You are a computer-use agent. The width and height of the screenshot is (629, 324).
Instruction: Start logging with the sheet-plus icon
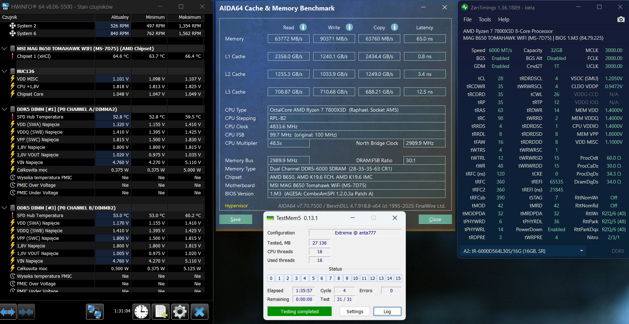tap(160, 312)
